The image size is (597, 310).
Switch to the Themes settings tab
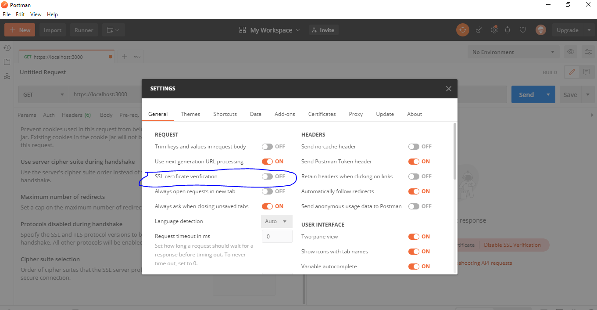coord(190,114)
